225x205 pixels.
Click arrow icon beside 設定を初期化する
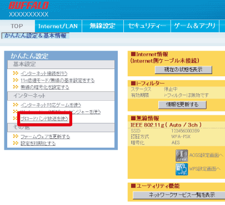[x=16, y=143]
